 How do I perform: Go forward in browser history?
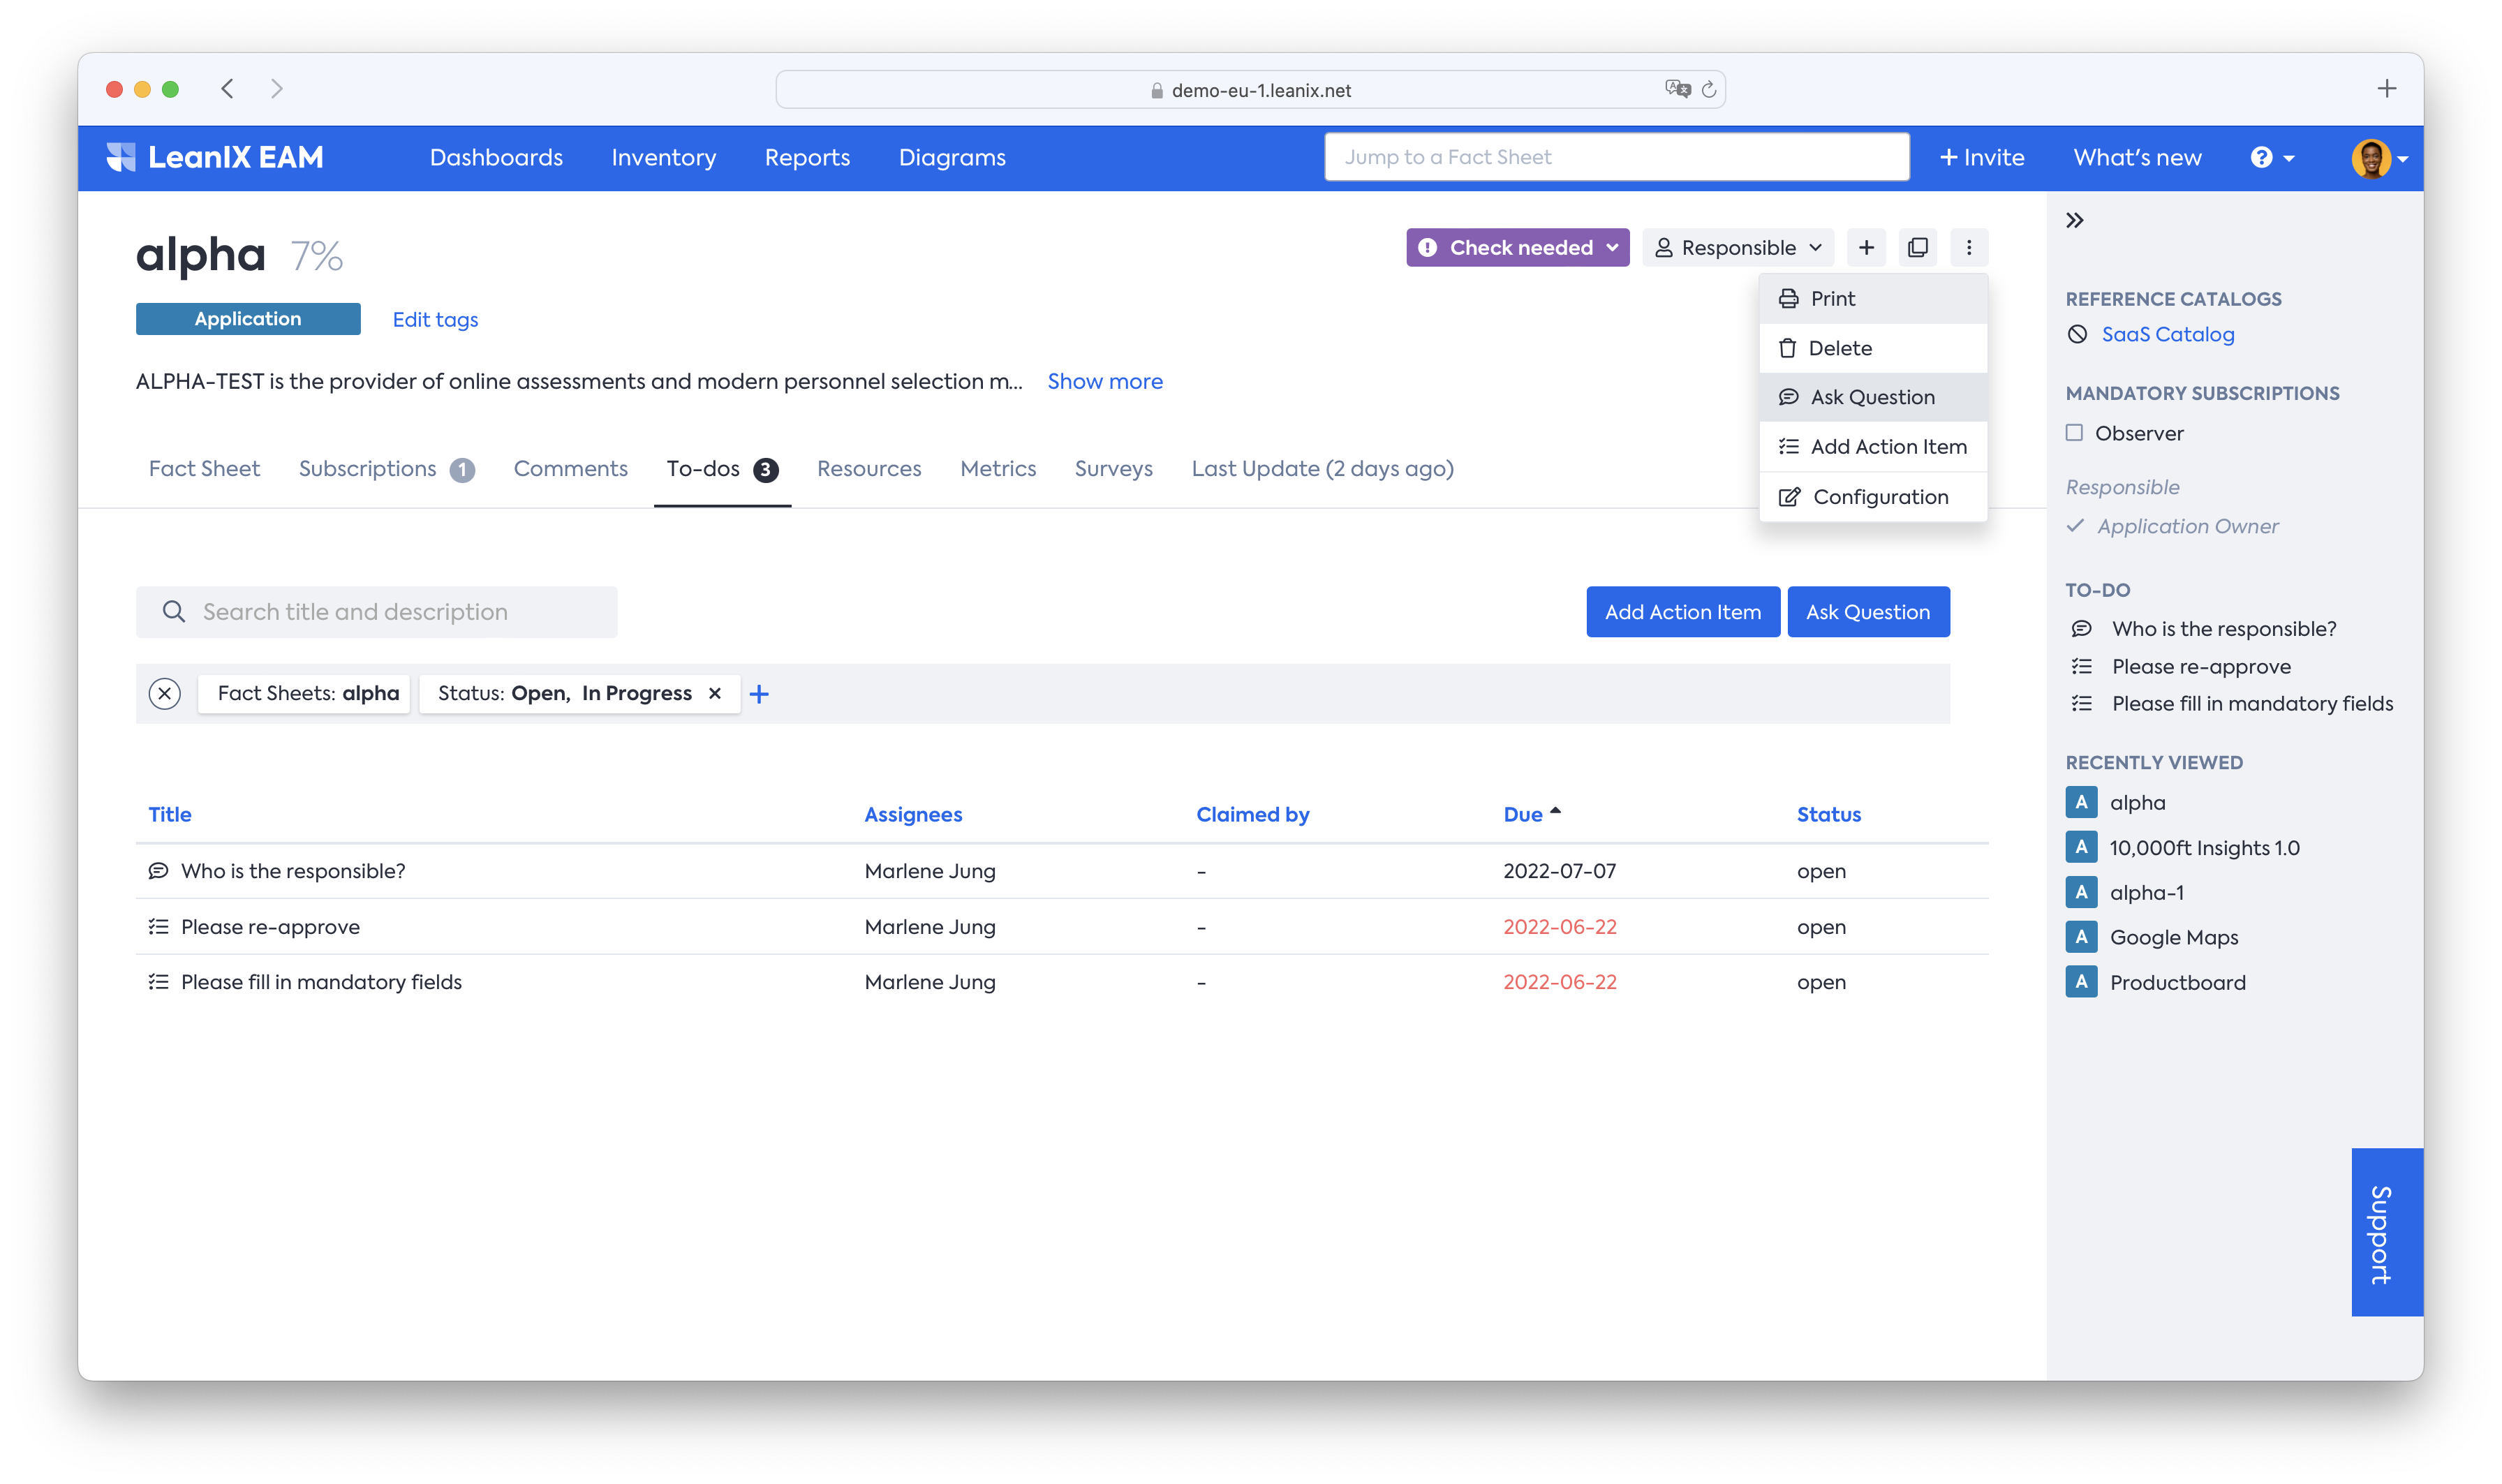tap(277, 89)
